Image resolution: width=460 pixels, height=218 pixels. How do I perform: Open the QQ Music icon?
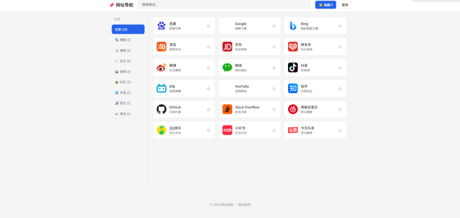(x=162, y=130)
